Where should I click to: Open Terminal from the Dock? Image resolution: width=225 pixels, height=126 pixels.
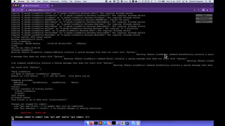pos(96,123)
